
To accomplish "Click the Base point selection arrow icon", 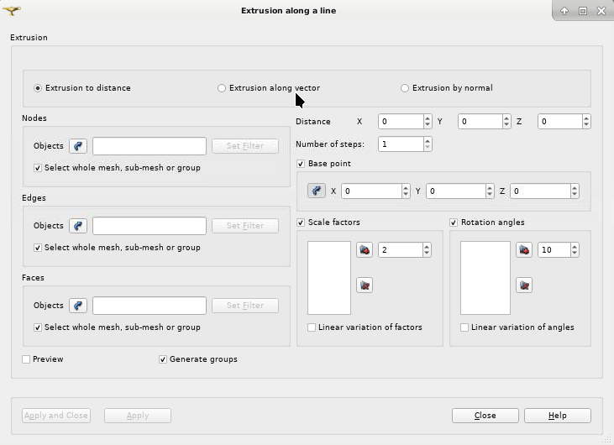I will coord(317,191).
